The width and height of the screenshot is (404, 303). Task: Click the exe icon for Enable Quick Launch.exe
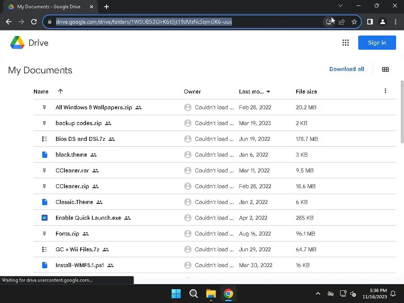45,218
